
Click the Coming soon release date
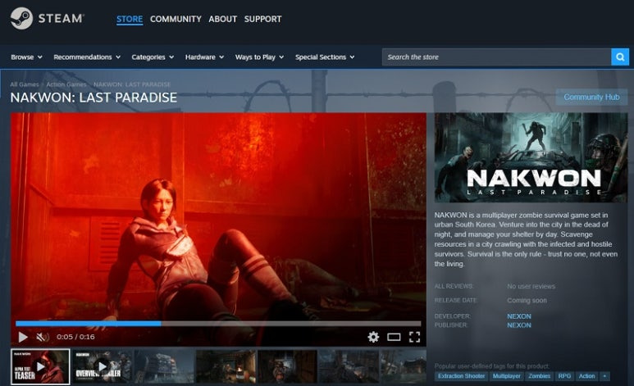527,300
